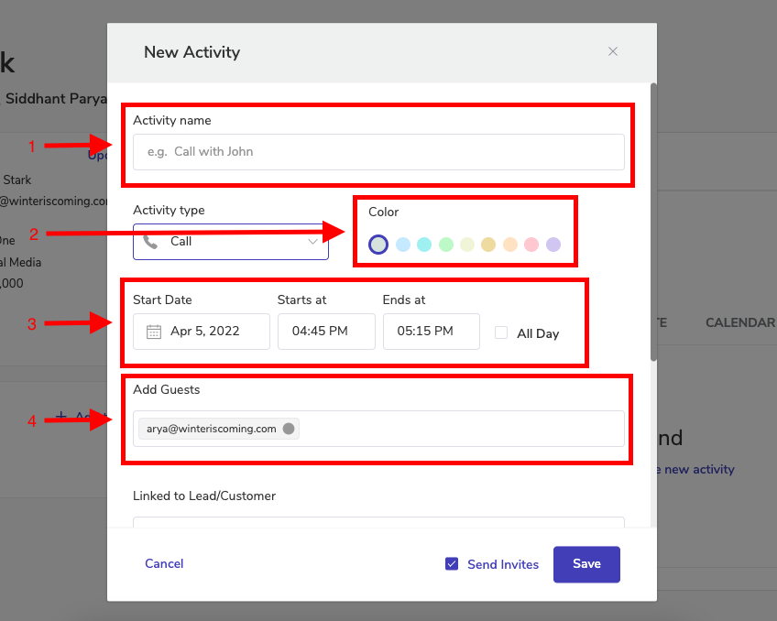Click the Save button
Viewport: 777px width, 621px height.
coord(586,564)
